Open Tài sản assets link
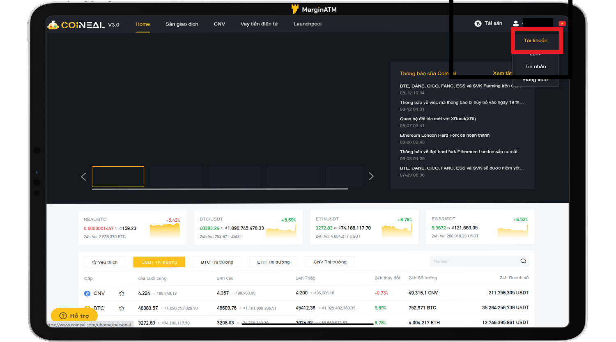The width and height of the screenshot is (616, 342). pyautogui.click(x=493, y=23)
